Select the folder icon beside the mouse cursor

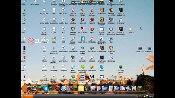click(x=130, y=29)
